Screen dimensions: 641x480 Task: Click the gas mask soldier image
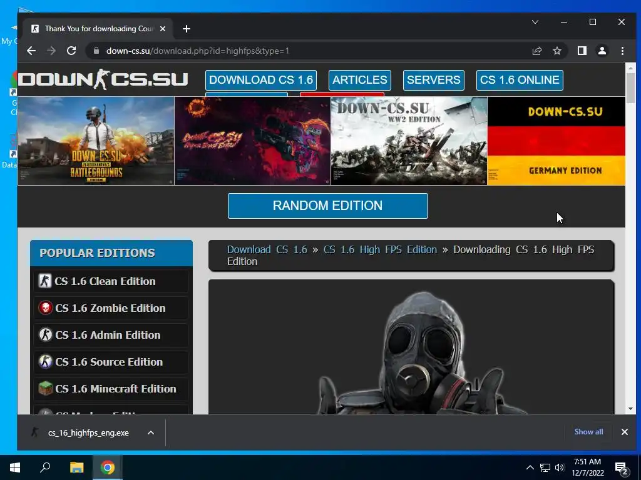[424, 353]
